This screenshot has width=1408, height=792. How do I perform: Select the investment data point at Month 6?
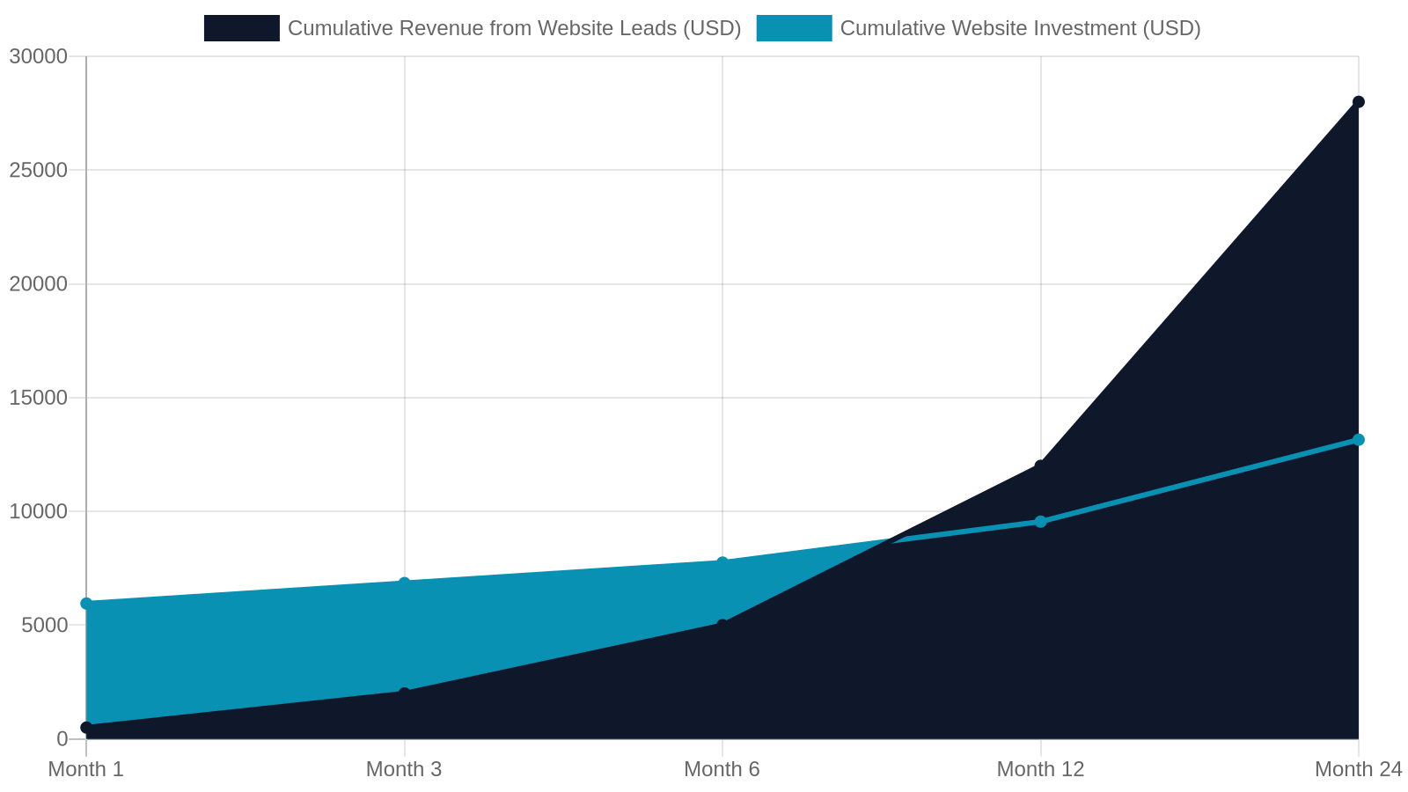point(722,562)
